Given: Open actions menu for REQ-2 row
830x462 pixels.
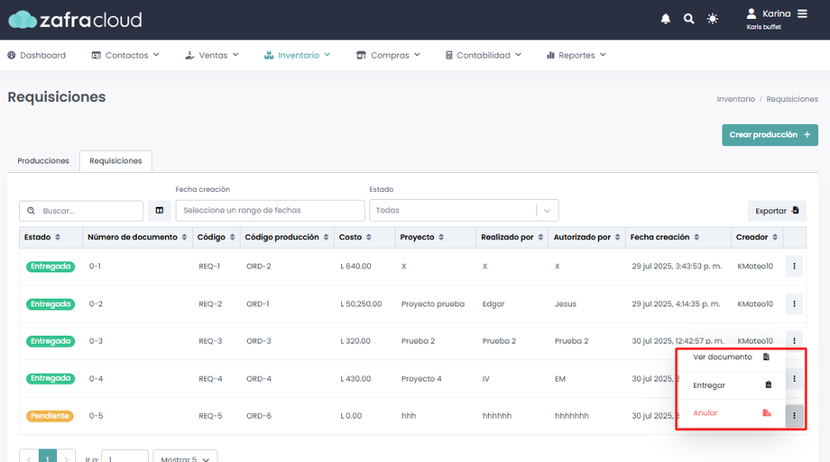Looking at the screenshot, I should (794, 304).
